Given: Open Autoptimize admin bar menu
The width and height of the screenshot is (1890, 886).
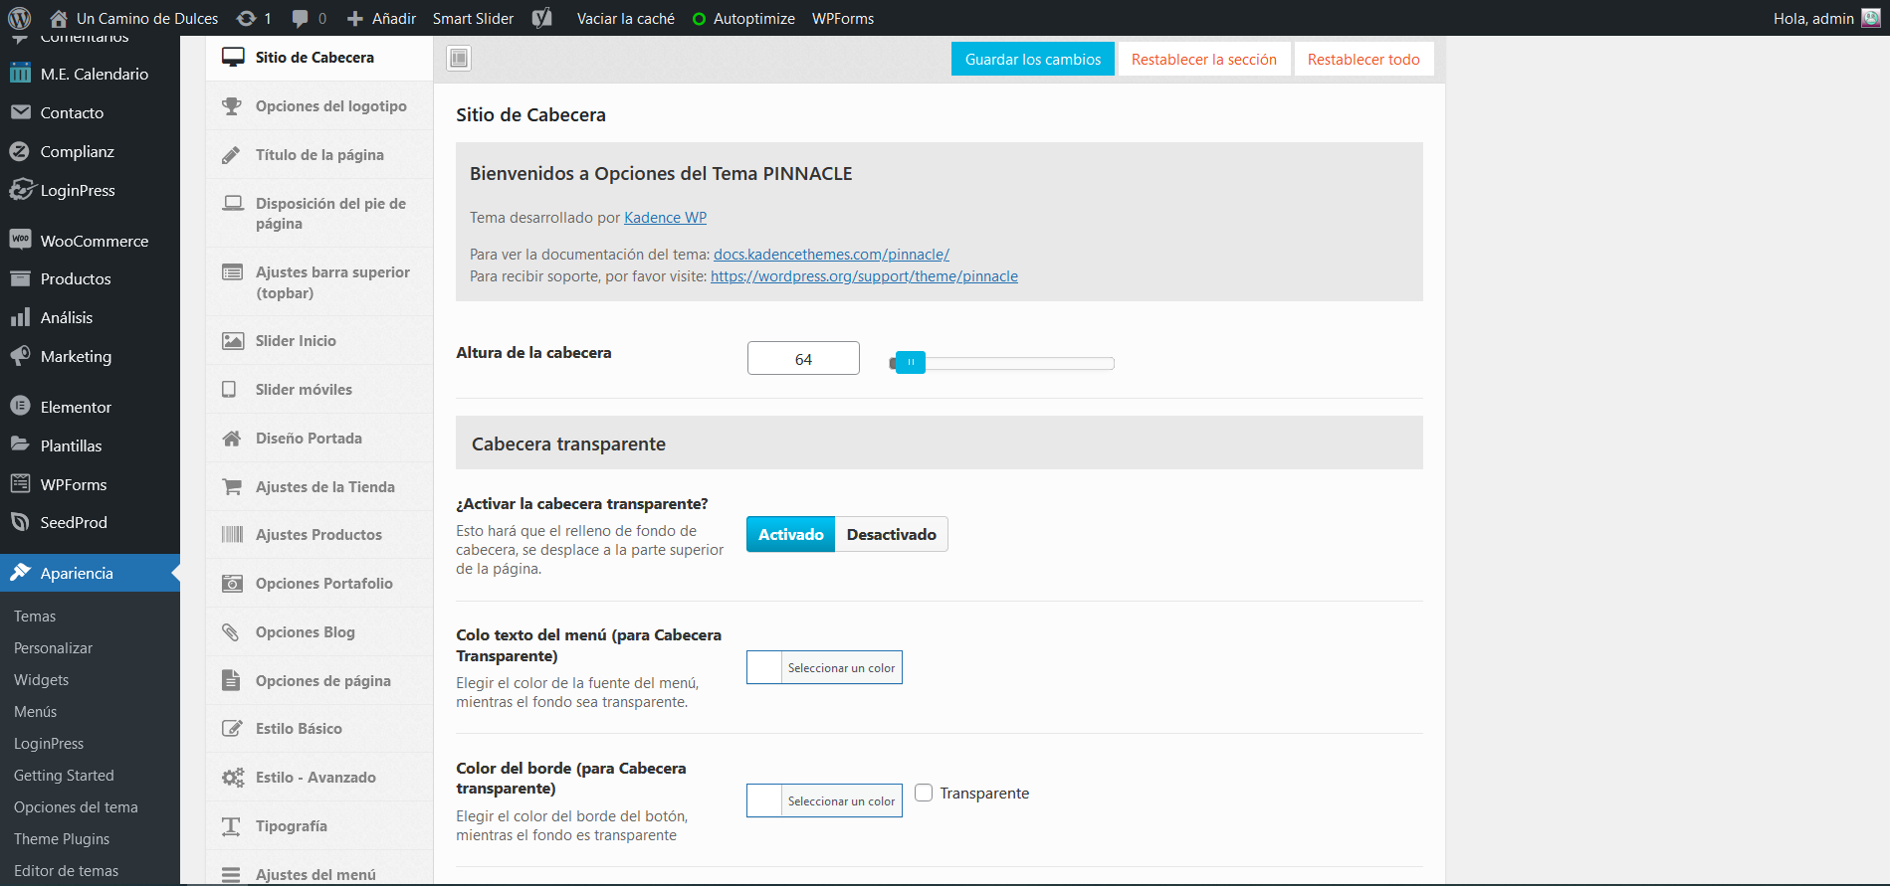Looking at the screenshot, I should (743, 18).
